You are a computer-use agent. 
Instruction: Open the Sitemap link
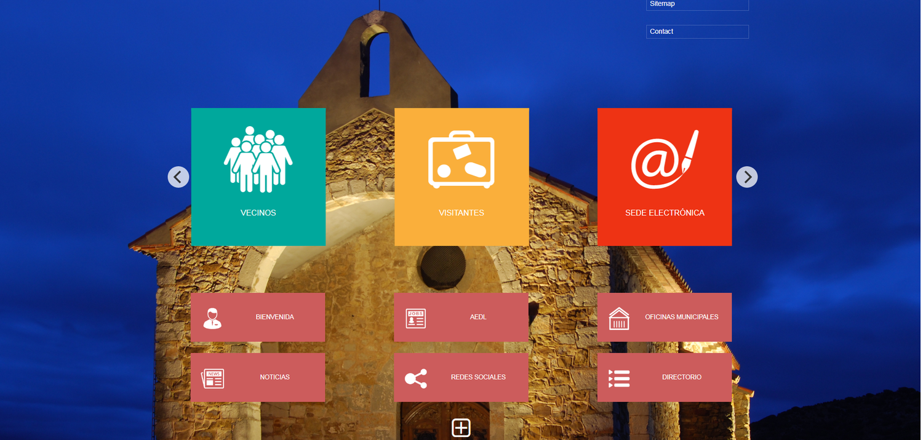click(662, 4)
